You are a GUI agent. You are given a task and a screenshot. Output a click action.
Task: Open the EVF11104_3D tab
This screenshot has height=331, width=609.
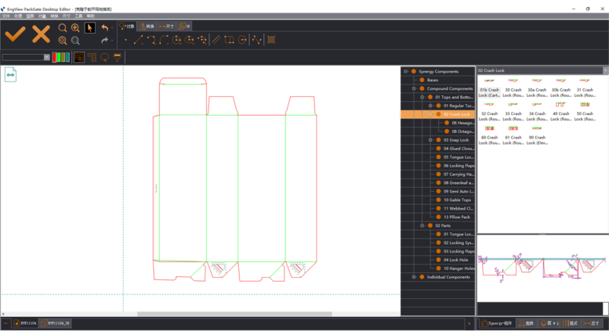tap(55, 323)
